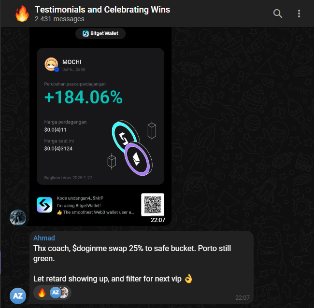Click Ahmad's message text bubble
The width and height of the screenshot is (314, 308).
tap(142, 267)
